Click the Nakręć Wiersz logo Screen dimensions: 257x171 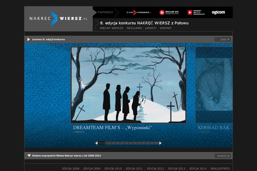pyautogui.click(x=58, y=19)
